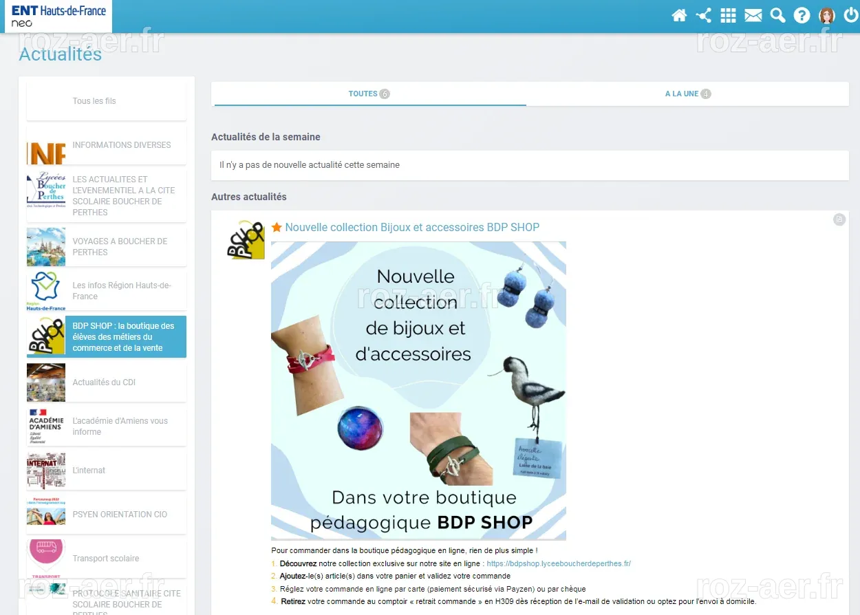Screen dimensions: 860x615
Task: Click the BDP SHOP logo beside the article
Action: click(246, 240)
